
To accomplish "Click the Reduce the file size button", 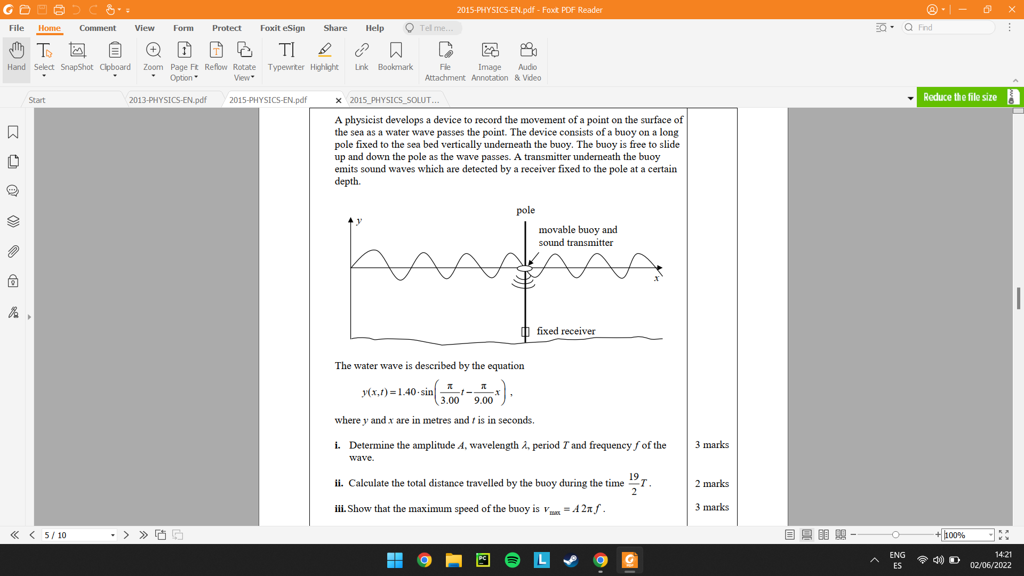I will tap(960, 97).
